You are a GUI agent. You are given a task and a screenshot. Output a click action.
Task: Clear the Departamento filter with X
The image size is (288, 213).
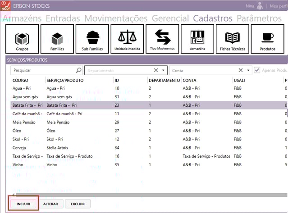point(156,70)
